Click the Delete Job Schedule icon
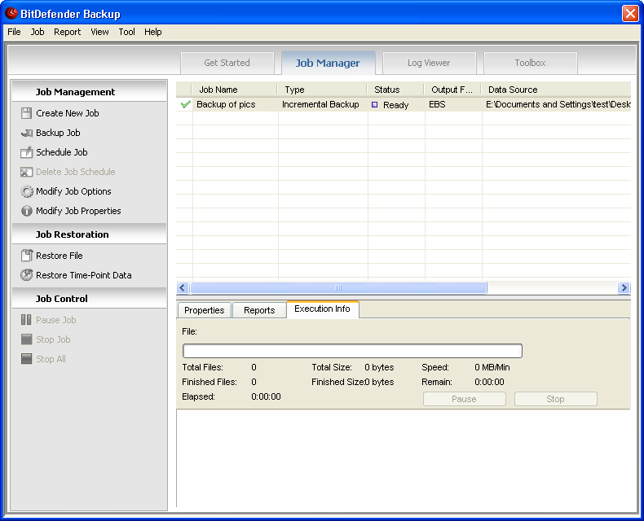The height and width of the screenshot is (521, 644). pyautogui.click(x=26, y=172)
